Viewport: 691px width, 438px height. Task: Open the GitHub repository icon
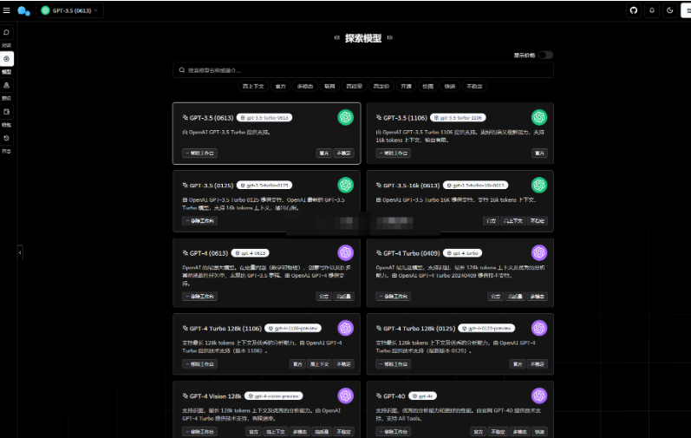pyautogui.click(x=633, y=10)
